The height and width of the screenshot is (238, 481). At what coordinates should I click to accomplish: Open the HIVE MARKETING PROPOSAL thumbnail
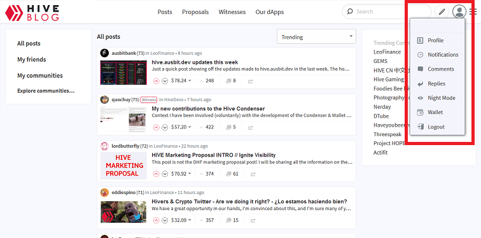(x=123, y=165)
